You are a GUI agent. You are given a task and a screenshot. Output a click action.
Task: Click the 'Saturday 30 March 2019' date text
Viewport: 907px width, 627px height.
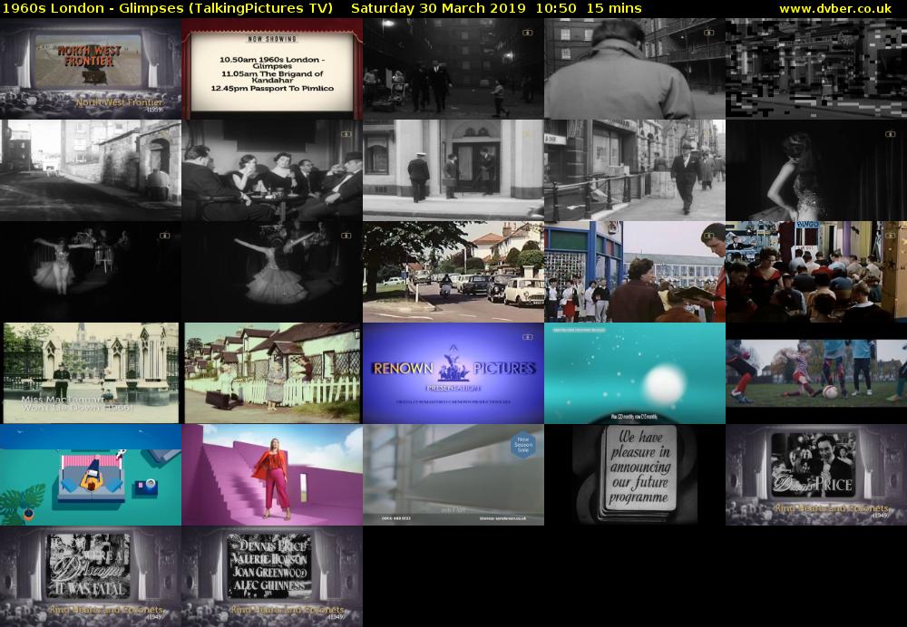(438, 8)
